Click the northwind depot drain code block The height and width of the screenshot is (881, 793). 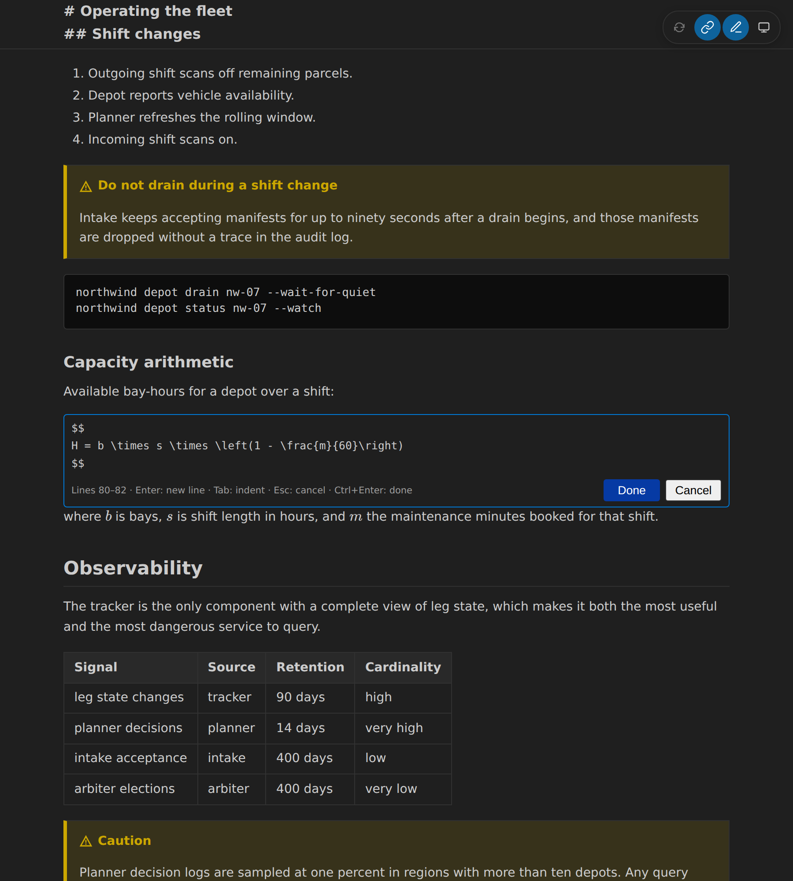pyautogui.click(x=396, y=302)
